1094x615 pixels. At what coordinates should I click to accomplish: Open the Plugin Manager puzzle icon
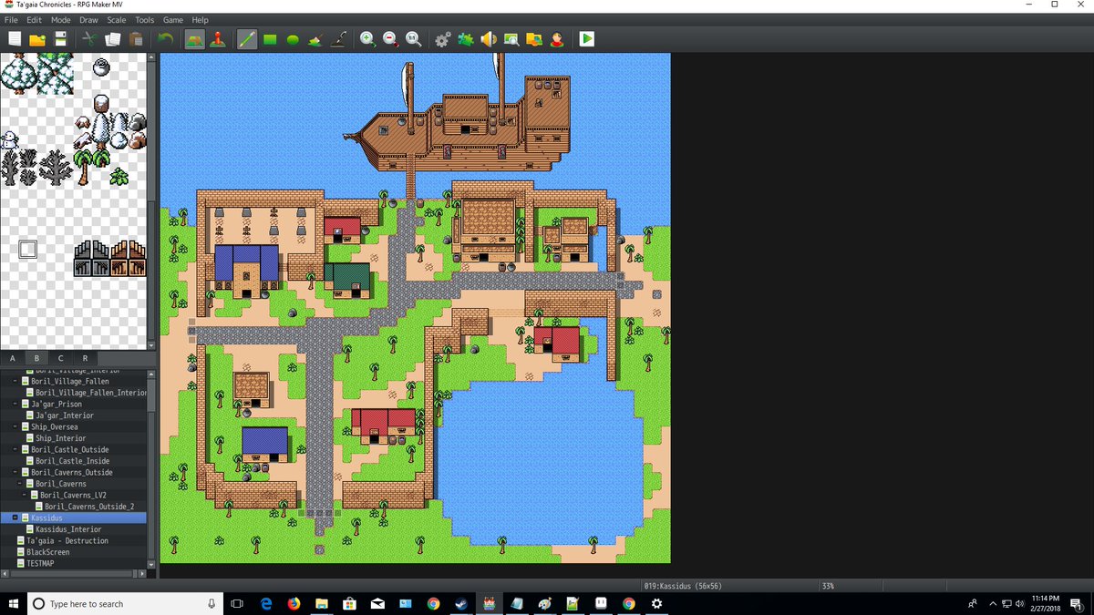[x=466, y=39]
